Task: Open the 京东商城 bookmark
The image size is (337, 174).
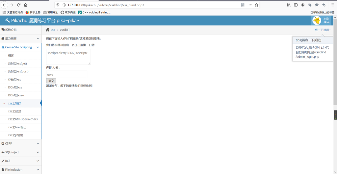Action: pos(68,12)
